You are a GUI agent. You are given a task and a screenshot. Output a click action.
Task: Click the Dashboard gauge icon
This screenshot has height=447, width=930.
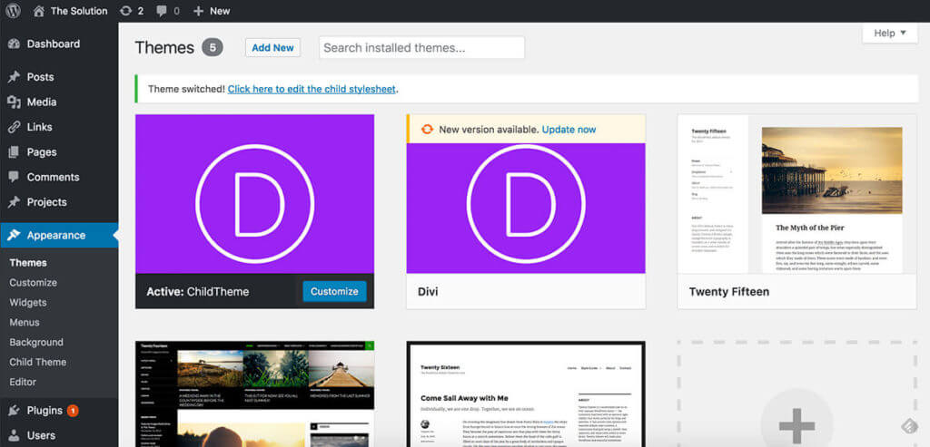tap(15, 44)
